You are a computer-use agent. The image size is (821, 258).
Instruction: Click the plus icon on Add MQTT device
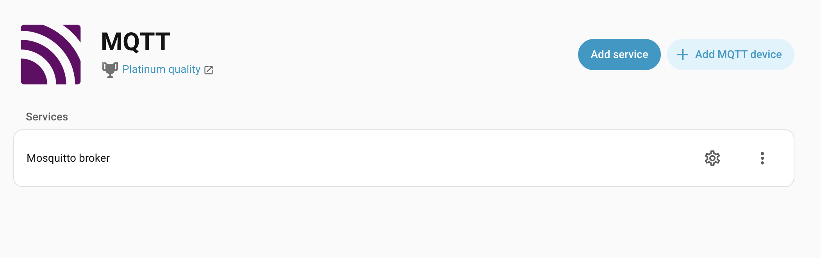tap(682, 55)
